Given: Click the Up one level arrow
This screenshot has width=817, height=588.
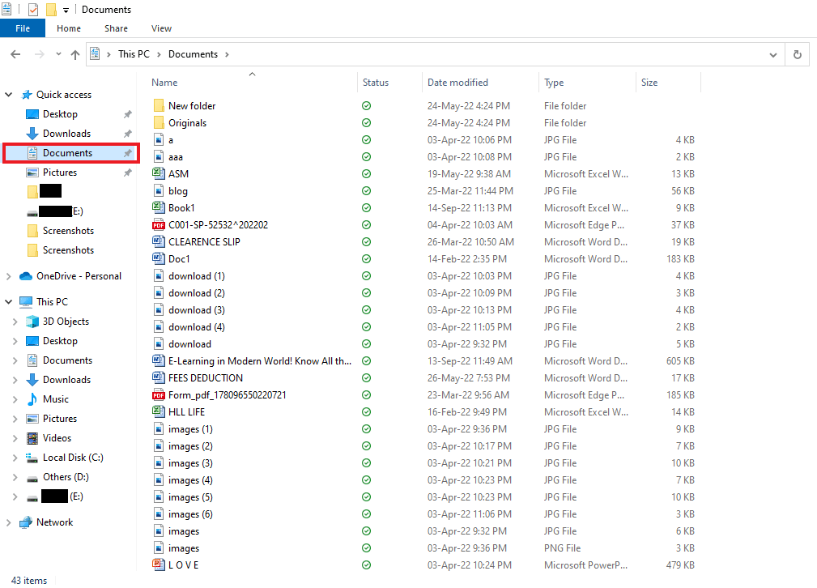Looking at the screenshot, I should pos(75,54).
